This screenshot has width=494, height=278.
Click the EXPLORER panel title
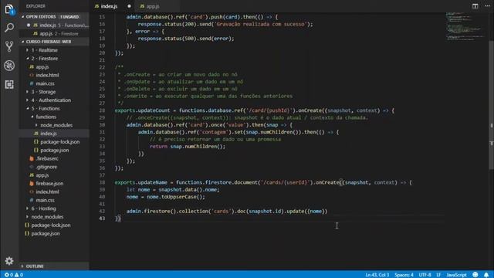[x=36, y=6]
